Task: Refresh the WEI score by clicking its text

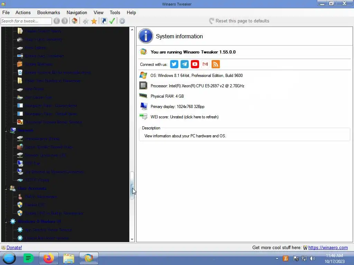Action: 185,117
